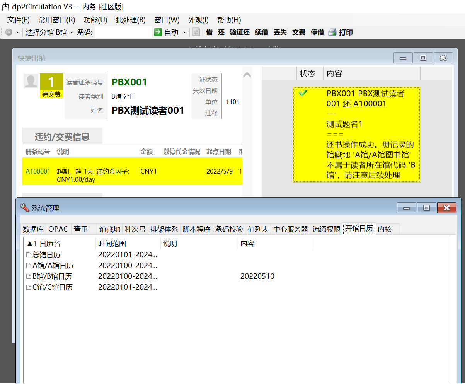Click the 交费 payment button
This screenshot has width=465, height=384.
[x=298, y=32]
